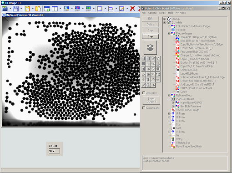Screen dimensions: 232x173
Task: Collapse the Prepare Image tree node
Action: (169, 34)
